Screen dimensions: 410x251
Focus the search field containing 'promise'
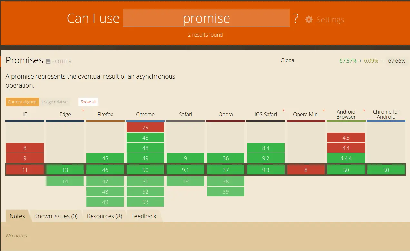point(206,18)
